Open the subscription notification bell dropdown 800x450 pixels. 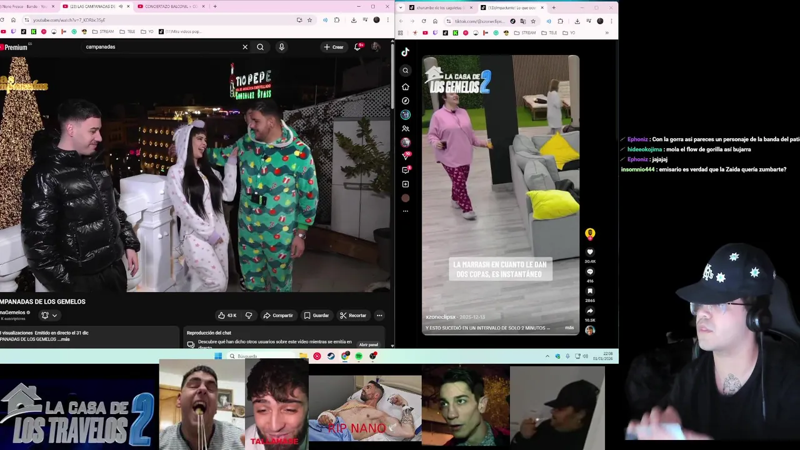coord(49,316)
